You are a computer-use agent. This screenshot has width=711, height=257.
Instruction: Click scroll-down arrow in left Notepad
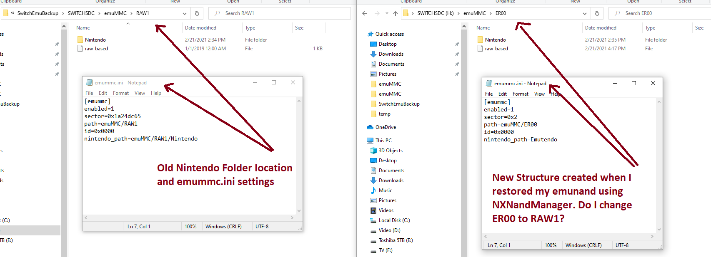299,211
